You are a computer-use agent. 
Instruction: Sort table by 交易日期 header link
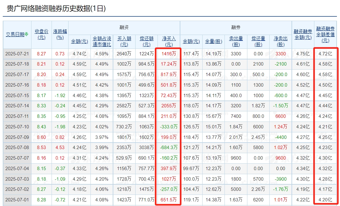point(15,34)
